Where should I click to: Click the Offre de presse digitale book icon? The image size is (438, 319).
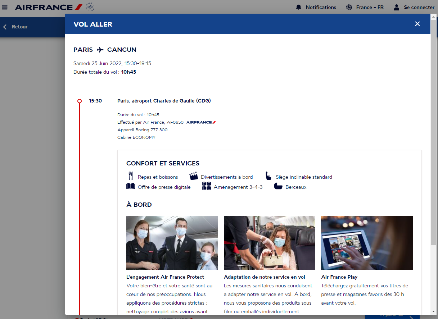(131, 186)
